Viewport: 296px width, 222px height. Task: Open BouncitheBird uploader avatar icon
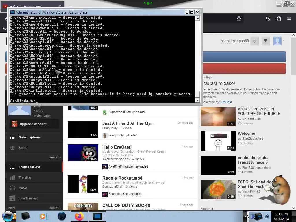pos(105,194)
